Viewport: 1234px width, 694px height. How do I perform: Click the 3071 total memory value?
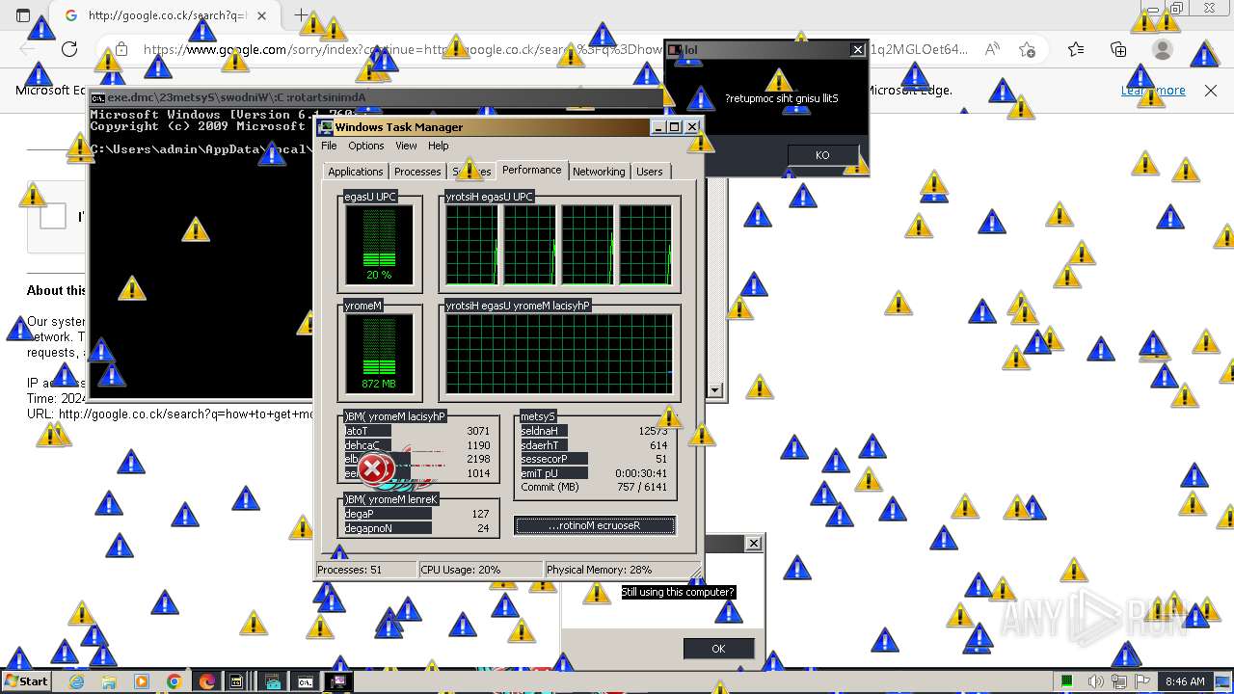(478, 431)
